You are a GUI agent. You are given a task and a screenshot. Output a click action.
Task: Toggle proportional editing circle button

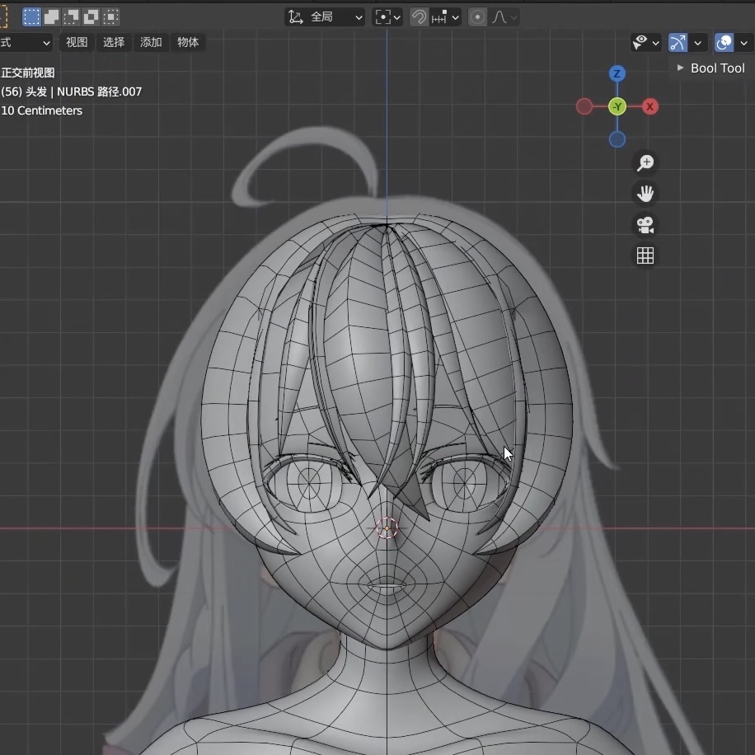(x=478, y=17)
